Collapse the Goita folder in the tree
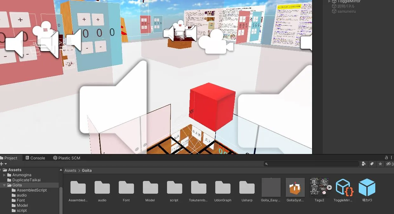The image size is (394, 214). tap(4, 185)
